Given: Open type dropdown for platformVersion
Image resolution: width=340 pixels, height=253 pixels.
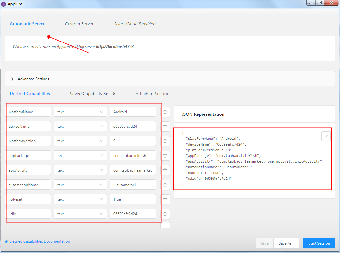Looking at the screenshot, I should pyautogui.click(x=80, y=141).
